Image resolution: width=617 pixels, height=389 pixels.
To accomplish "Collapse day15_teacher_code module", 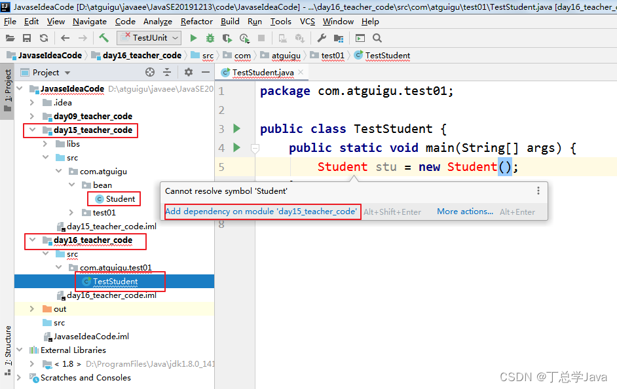I will (32, 130).
